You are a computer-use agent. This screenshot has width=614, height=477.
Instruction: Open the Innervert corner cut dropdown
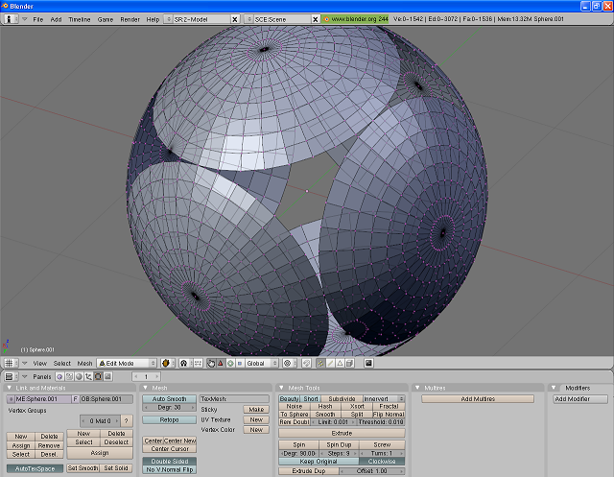click(x=384, y=398)
